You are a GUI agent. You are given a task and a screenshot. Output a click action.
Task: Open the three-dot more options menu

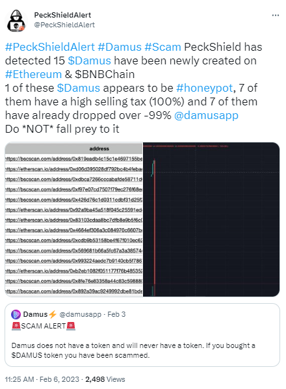tap(276, 16)
